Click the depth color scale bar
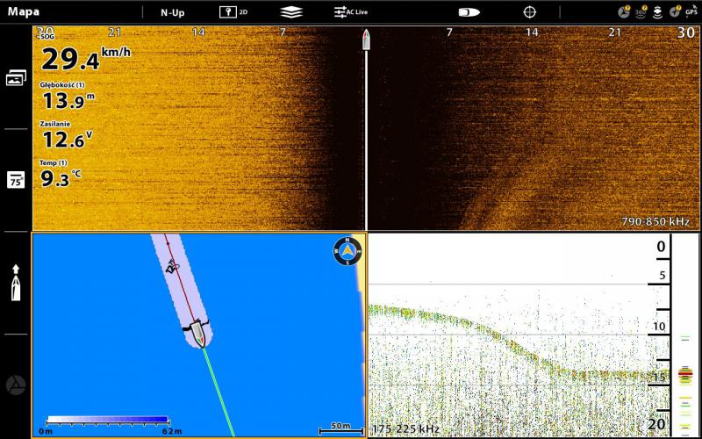Screen dimensions: 702x439 [106, 420]
